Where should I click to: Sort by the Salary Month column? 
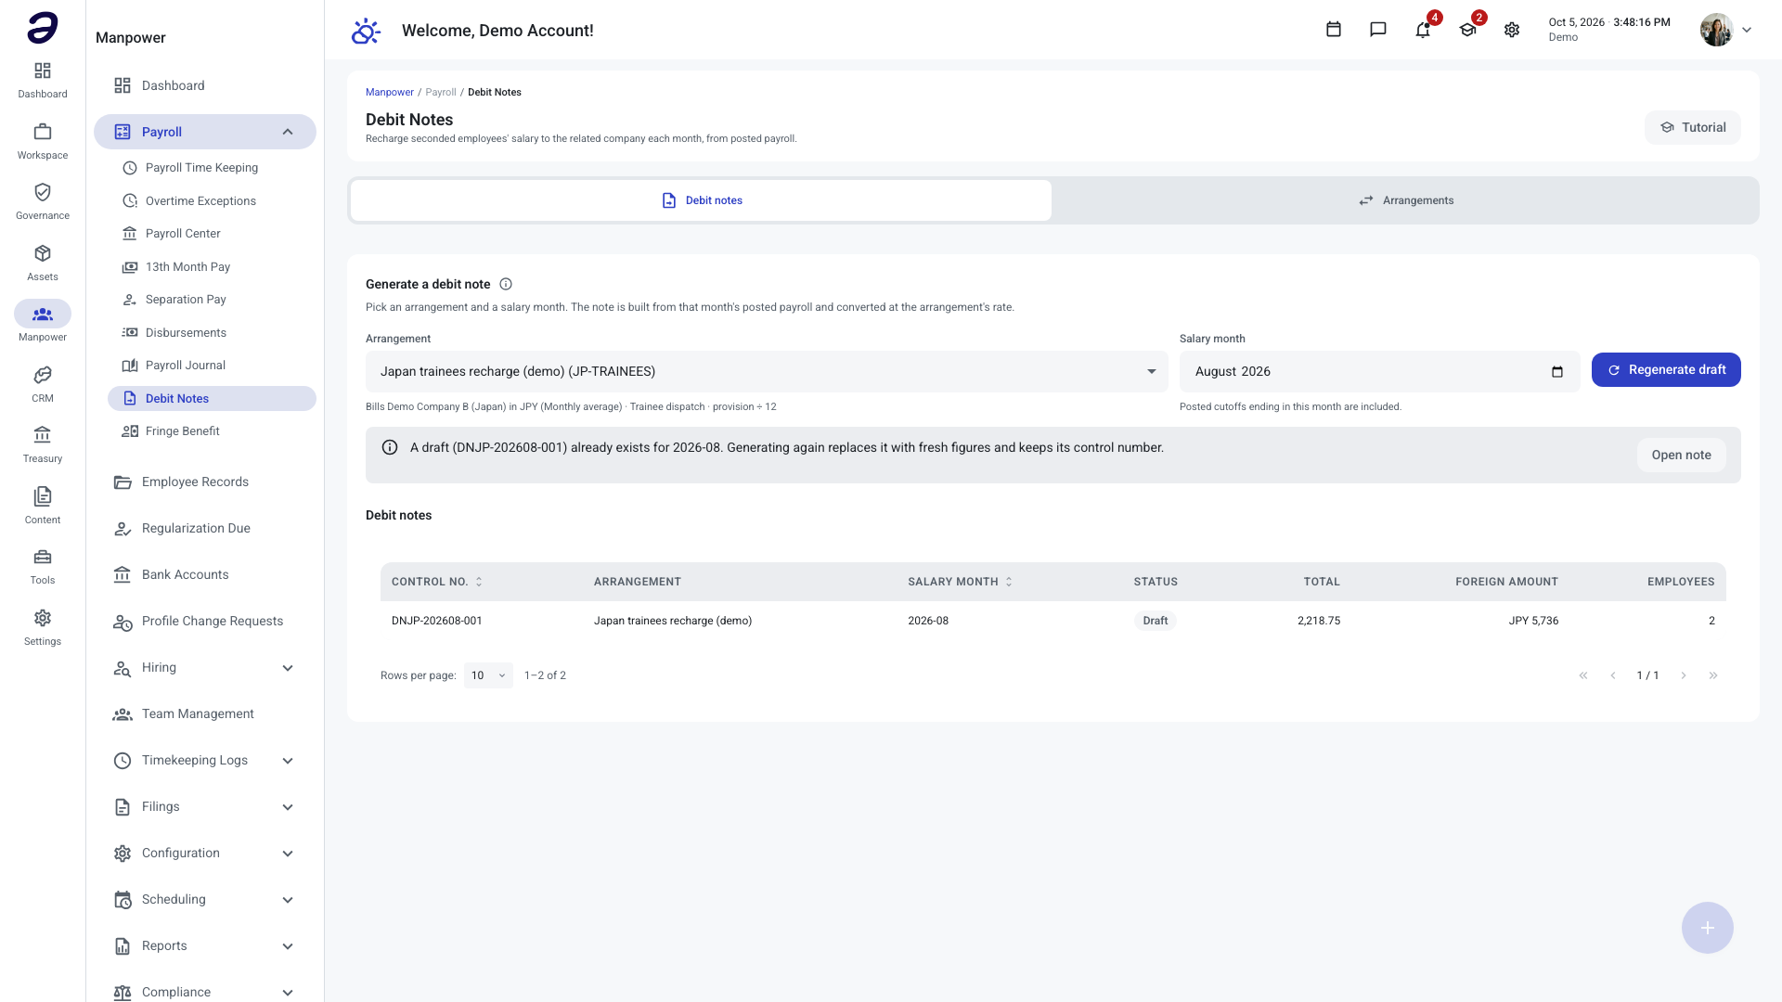click(960, 582)
